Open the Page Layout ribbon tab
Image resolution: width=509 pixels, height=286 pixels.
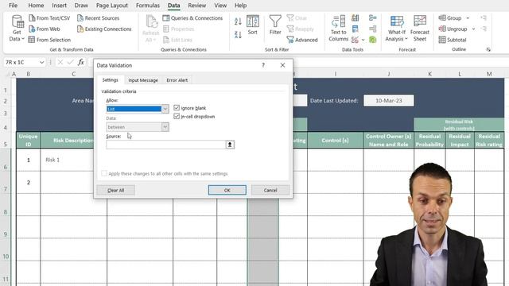[x=112, y=6]
